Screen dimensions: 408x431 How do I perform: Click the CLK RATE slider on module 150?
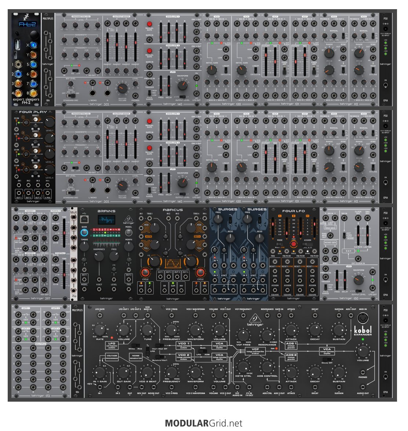tap(358, 235)
